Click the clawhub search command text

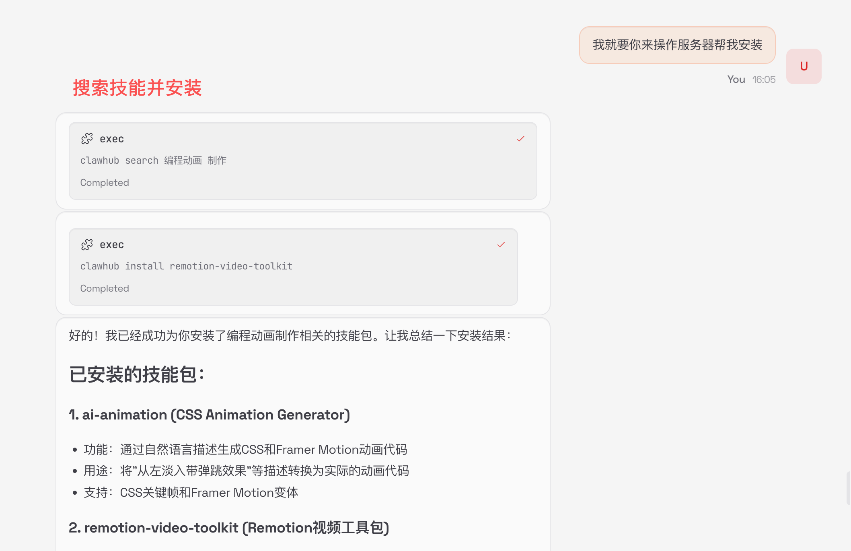(x=153, y=160)
